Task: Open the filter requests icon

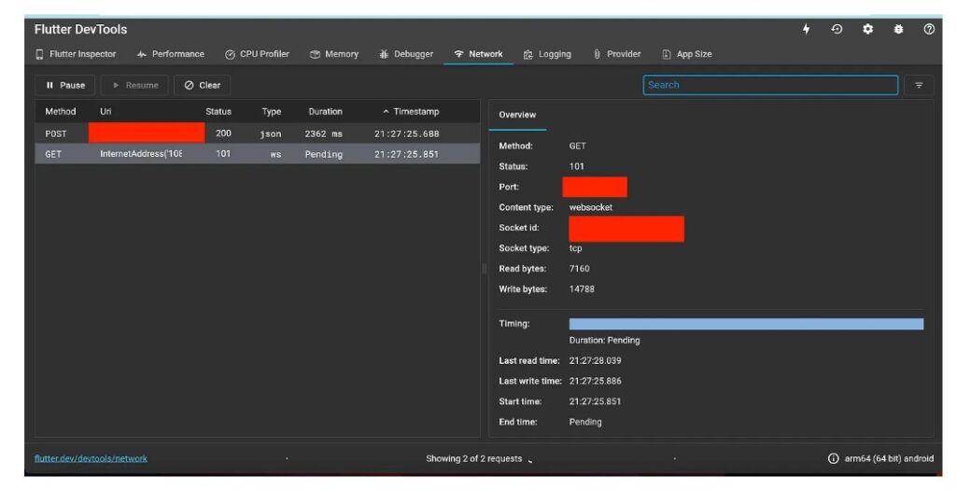Action: (x=919, y=85)
